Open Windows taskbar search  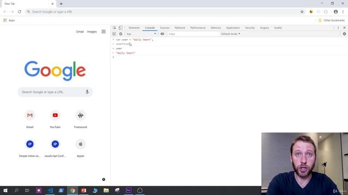(x=16, y=190)
